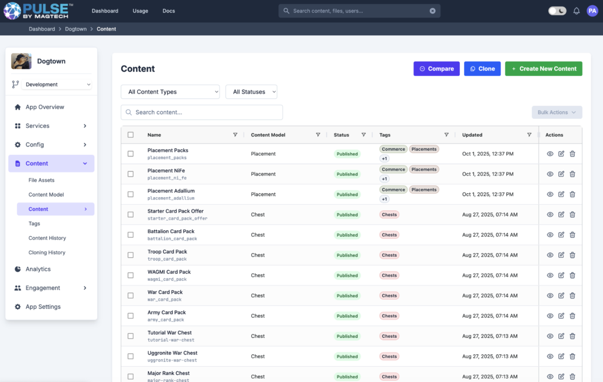The width and height of the screenshot is (603, 382).
Task: Open Usage in the top navigation
Action: 140,11
